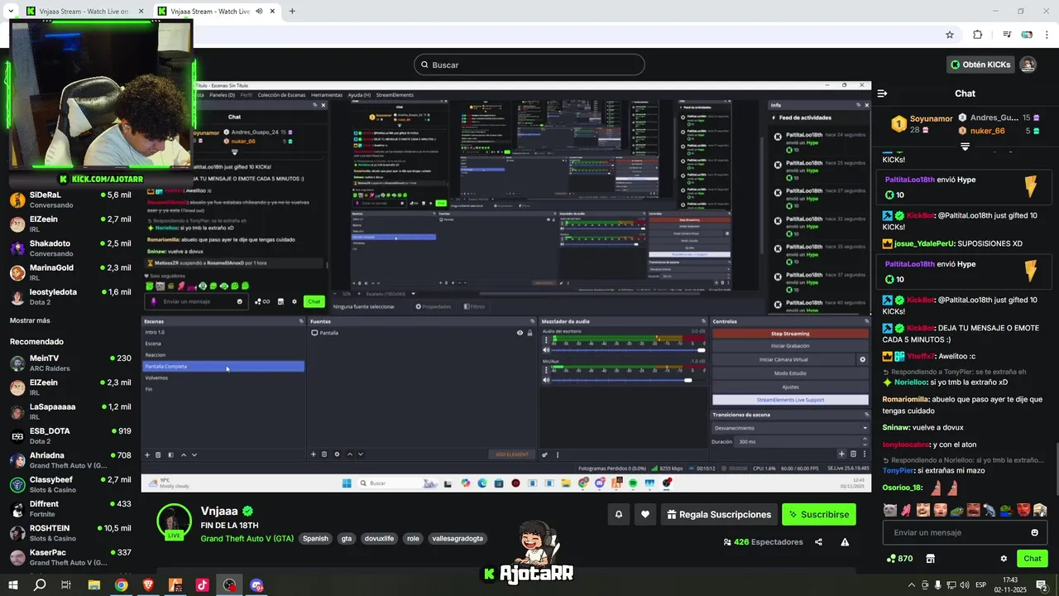Screen dimensions: 1059x596
Task: Open the three-dot menu in Mezclador de audio
Action: click(557, 454)
